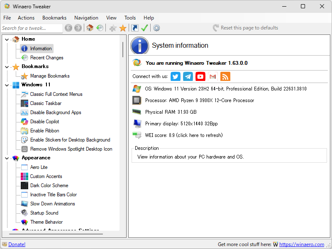Open the Tools menu

[130, 18]
